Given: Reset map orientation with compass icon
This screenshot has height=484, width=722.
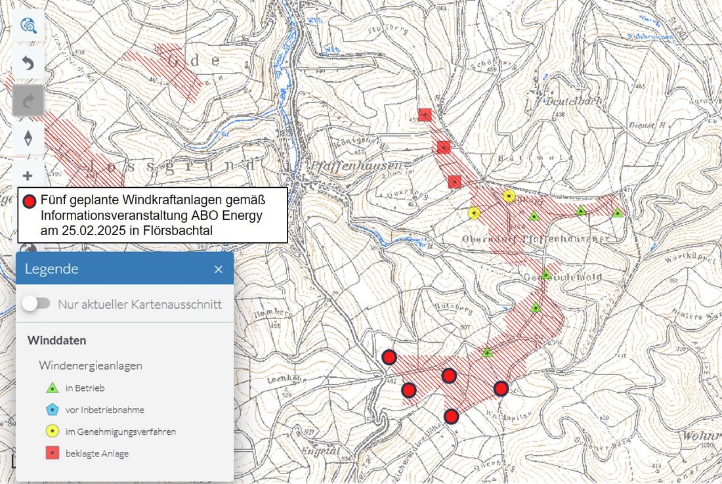Looking at the screenshot, I should point(28,139).
